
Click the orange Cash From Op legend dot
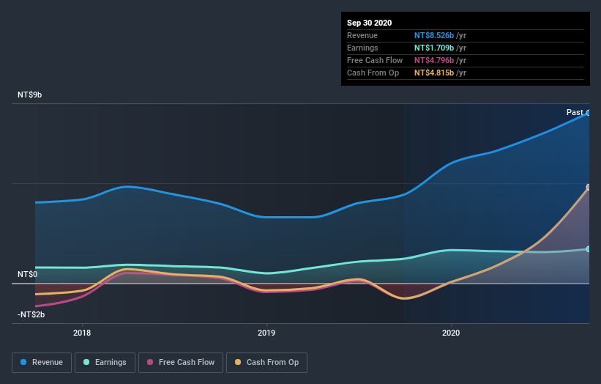(x=238, y=362)
